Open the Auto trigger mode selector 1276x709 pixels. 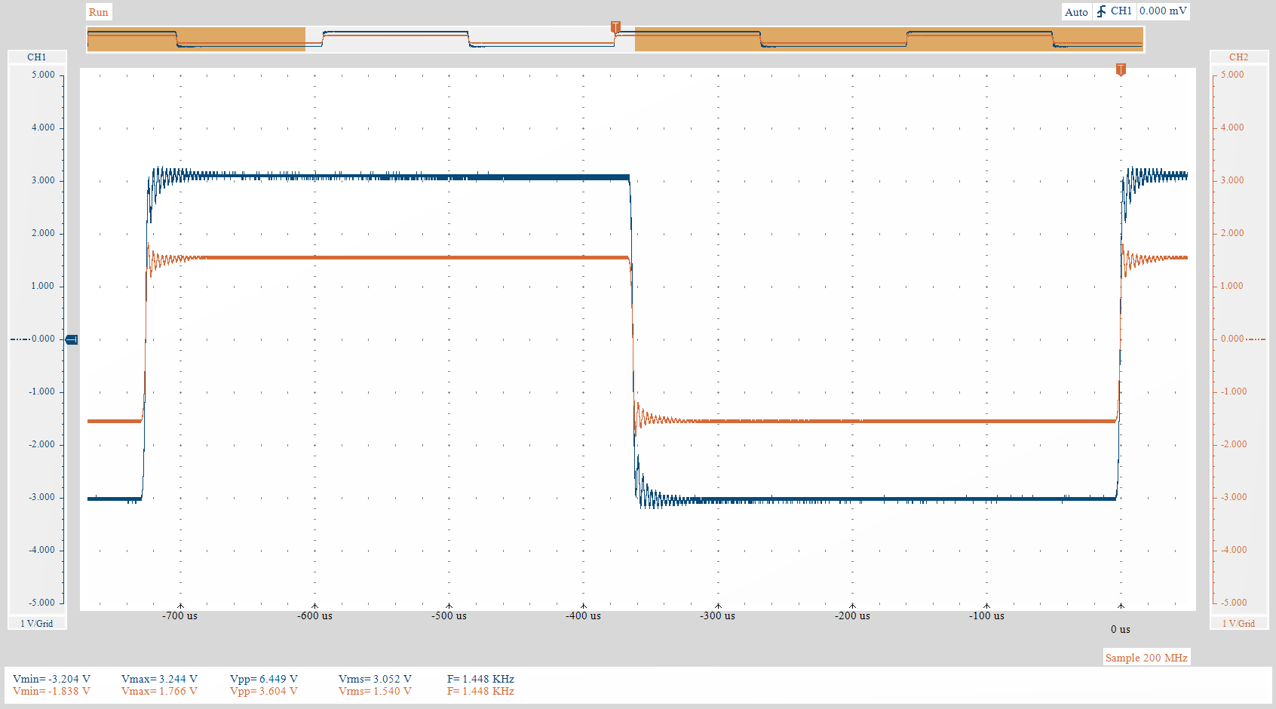(x=1076, y=12)
